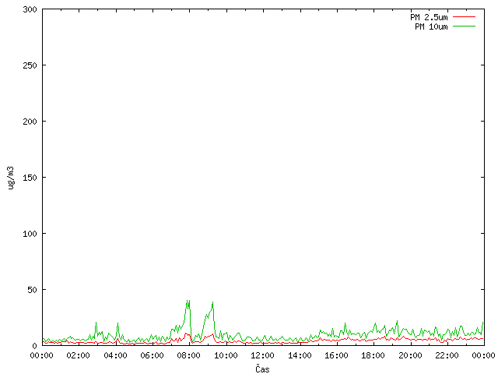
Task: Click the red PM 2.5um legend line
Action: pyautogui.click(x=464, y=17)
